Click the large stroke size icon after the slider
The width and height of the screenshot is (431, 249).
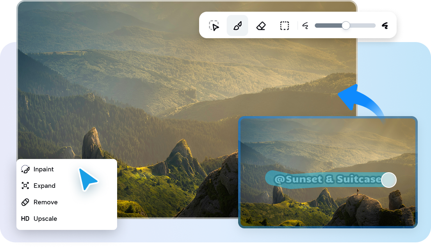point(385,25)
